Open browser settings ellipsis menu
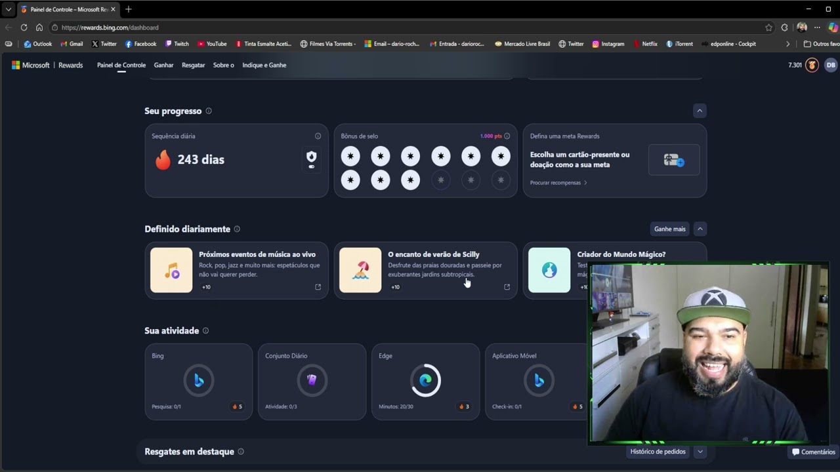Screen dimensions: 840x472 tap(817, 28)
